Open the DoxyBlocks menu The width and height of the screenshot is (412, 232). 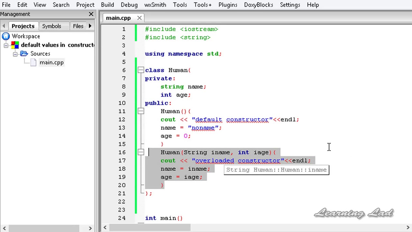258,5
